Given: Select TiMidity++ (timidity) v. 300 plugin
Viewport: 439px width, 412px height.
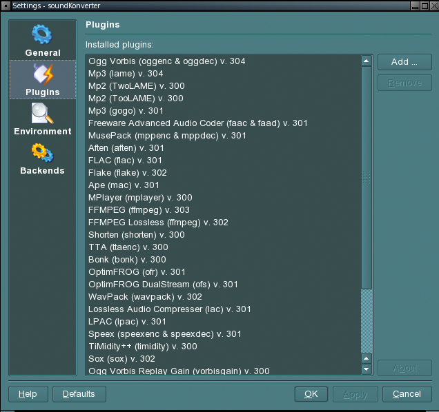Looking at the screenshot, I should (223, 347).
